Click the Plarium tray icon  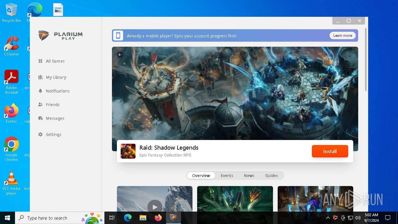click(335, 218)
